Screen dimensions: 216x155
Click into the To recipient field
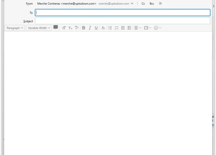123,13
